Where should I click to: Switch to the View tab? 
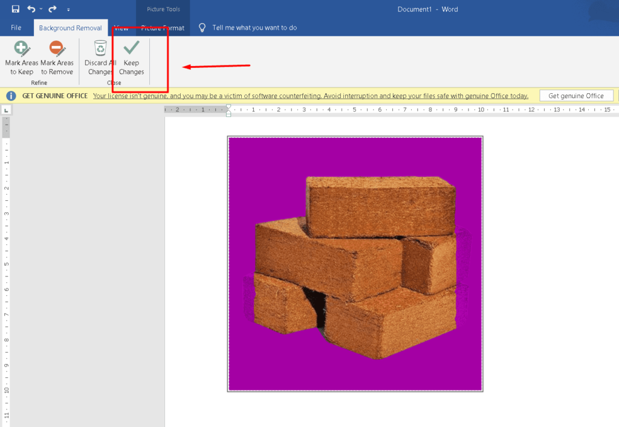pyautogui.click(x=121, y=28)
